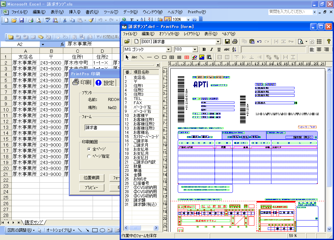Click the new form icon in PrintPro

click(x=137, y=41)
